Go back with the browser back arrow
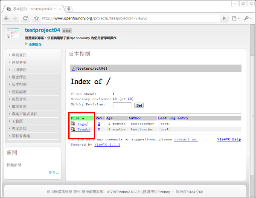256x198 pixels. [6, 18]
